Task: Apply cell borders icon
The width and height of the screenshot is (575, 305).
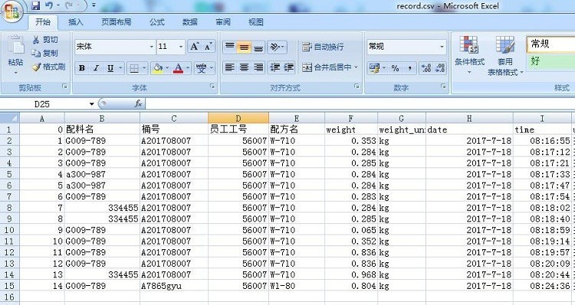Action: [134, 68]
